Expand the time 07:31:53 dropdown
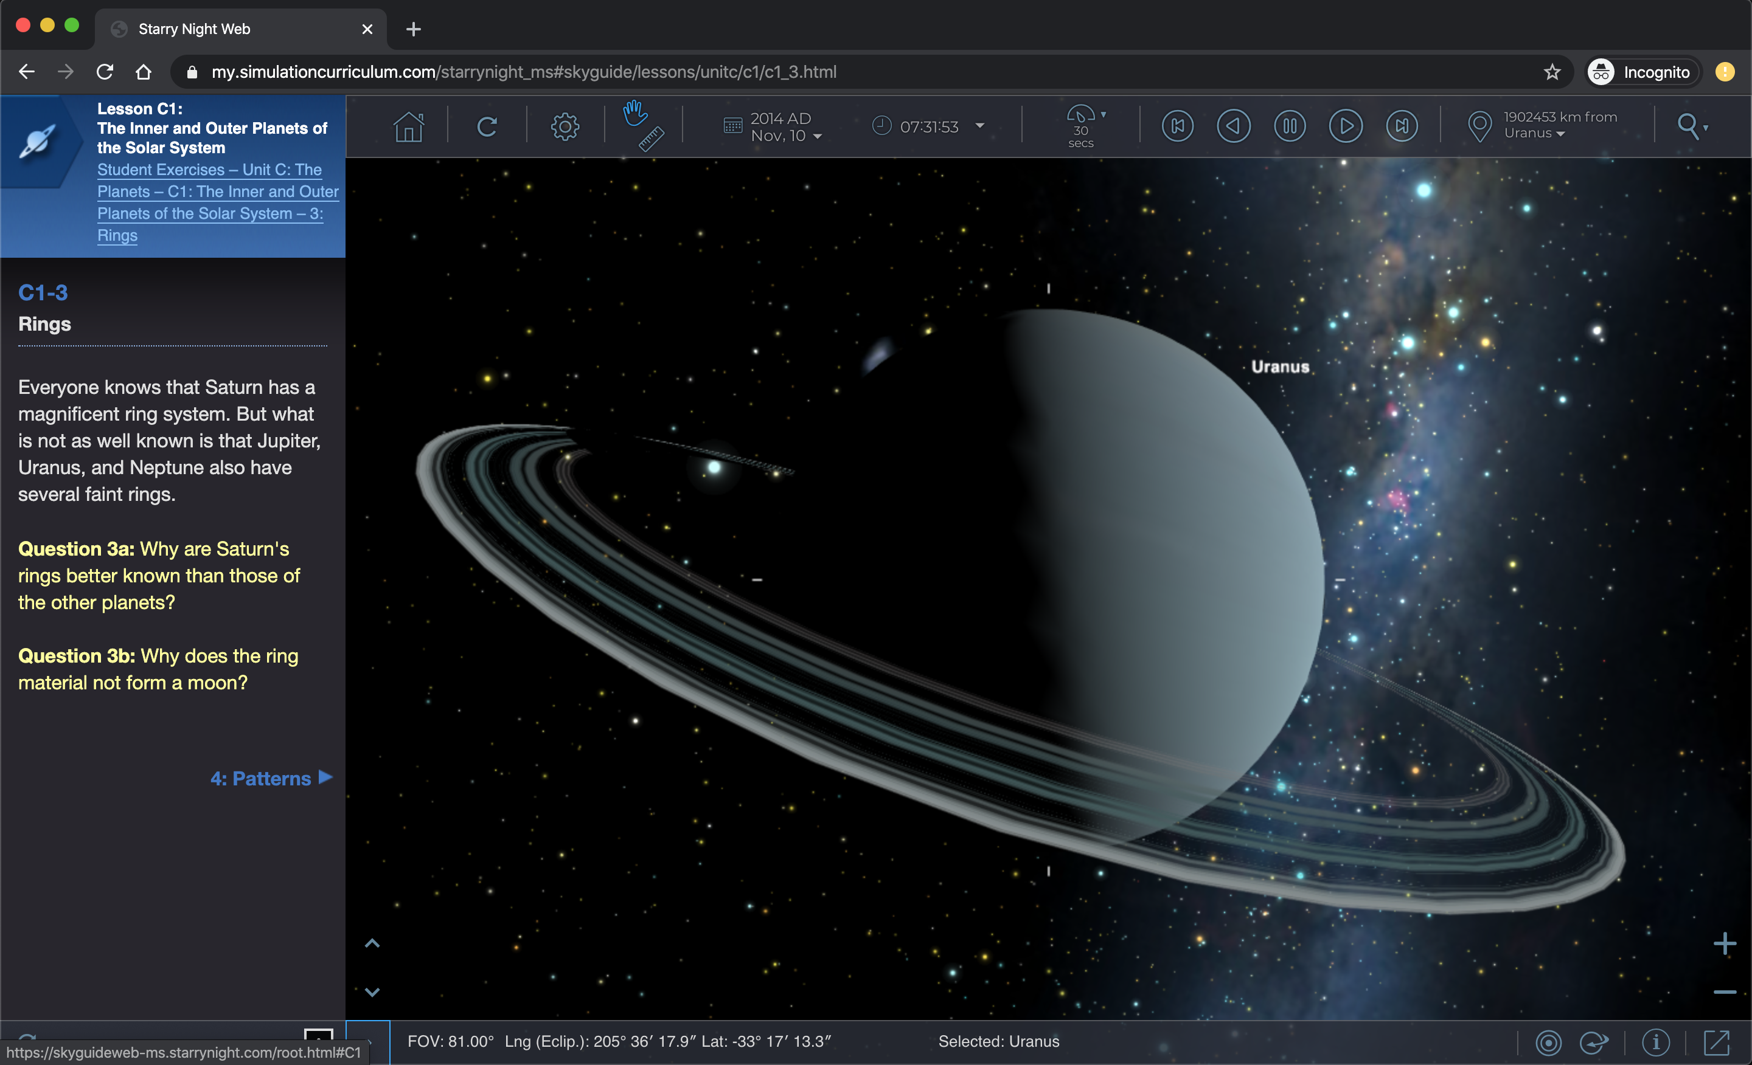The width and height of the screenshot is (1752, 1065). [x=979, y=126]
